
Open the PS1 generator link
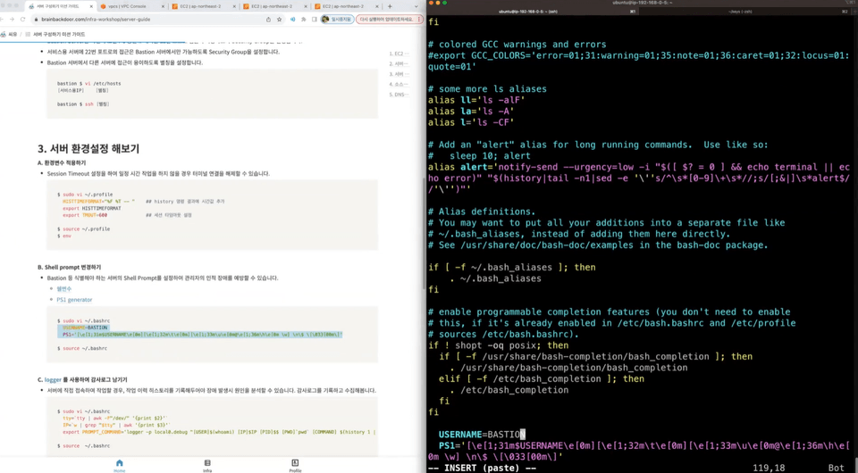[x=74, y=300]
